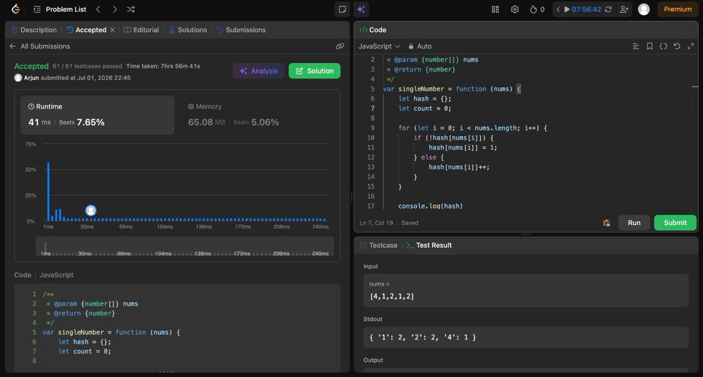703x377 pixels.
Task: Click the curly braces snippet icon
Action: 663,46
